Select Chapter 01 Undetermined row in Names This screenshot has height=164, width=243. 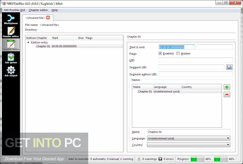tap(179, 91)
